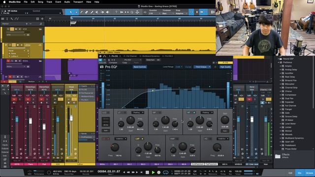Open the Third Octave spectrum dropdown
The height and width of the screenshot is (177, 315).
(202, 67)
